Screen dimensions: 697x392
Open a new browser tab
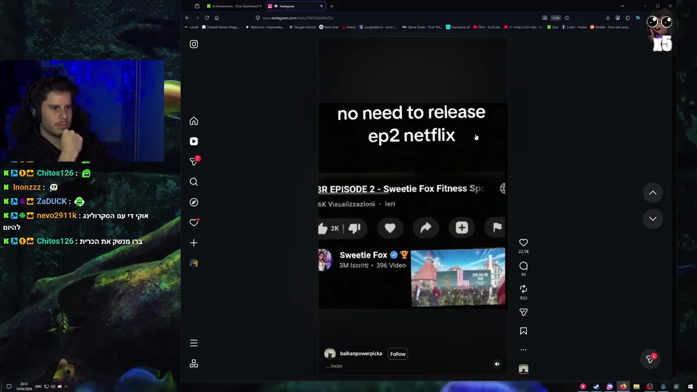pyautogui.click(x=332, y=6)
